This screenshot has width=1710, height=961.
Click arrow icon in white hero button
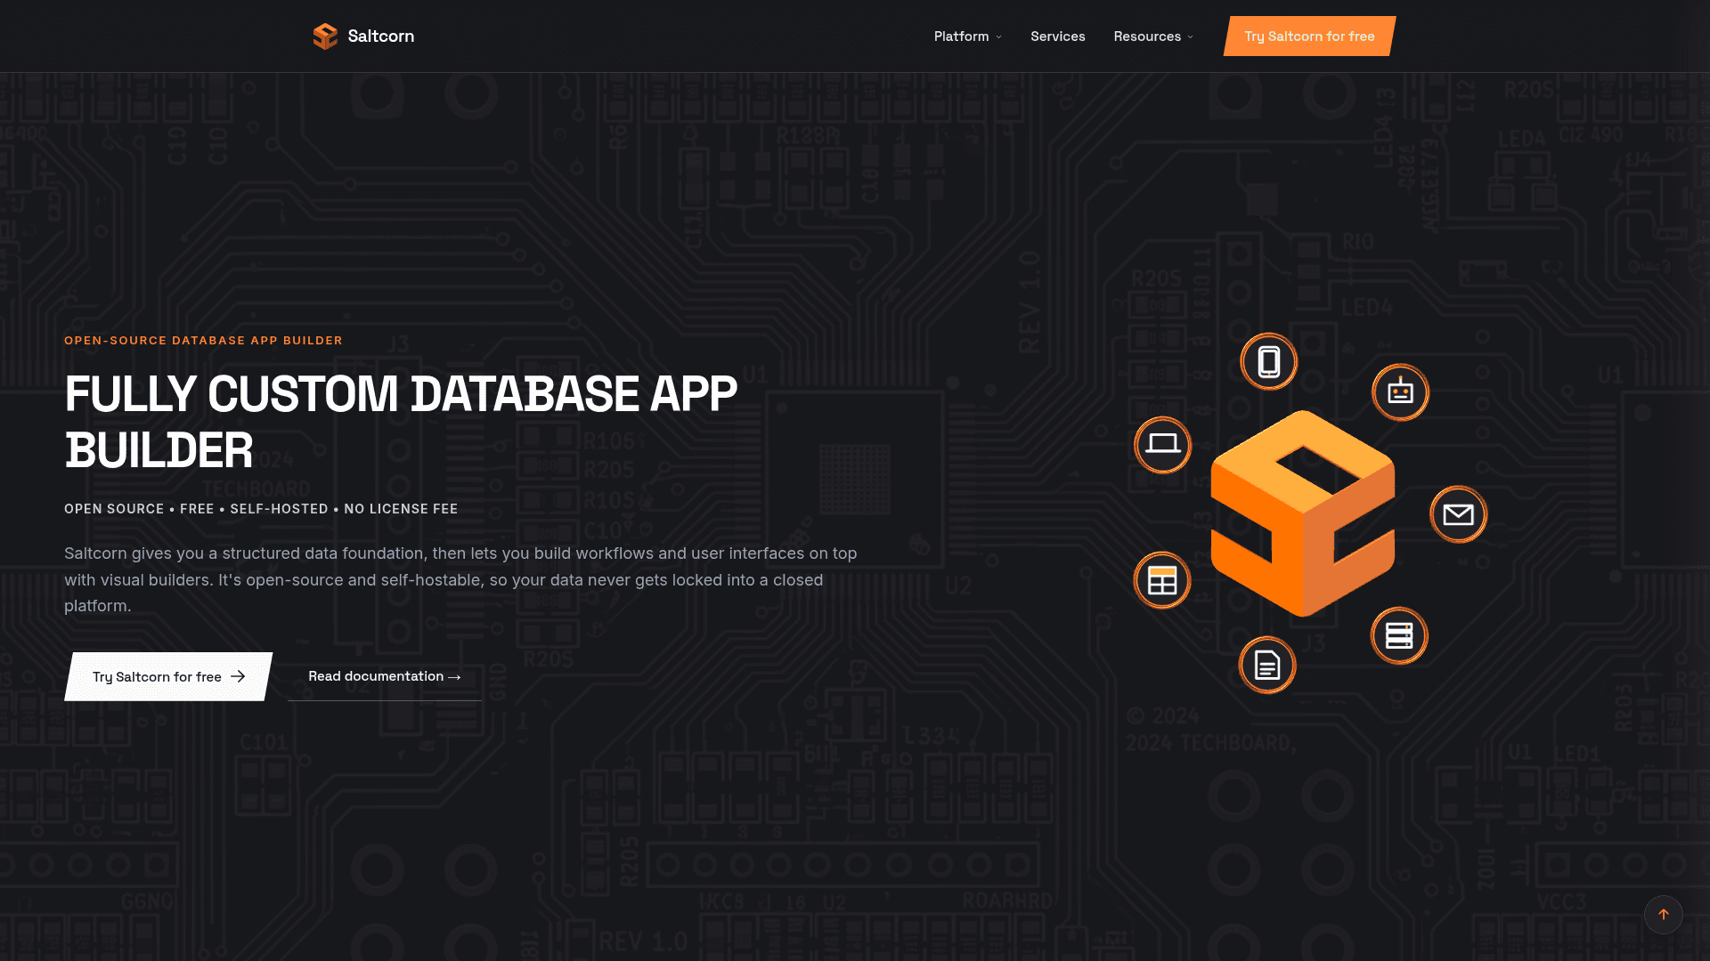coord(238,676)
